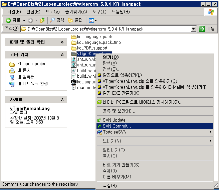Select the second build_wini file icon
Image resolution: width=219 pixels, height=190 pixels.
point(73,76)
